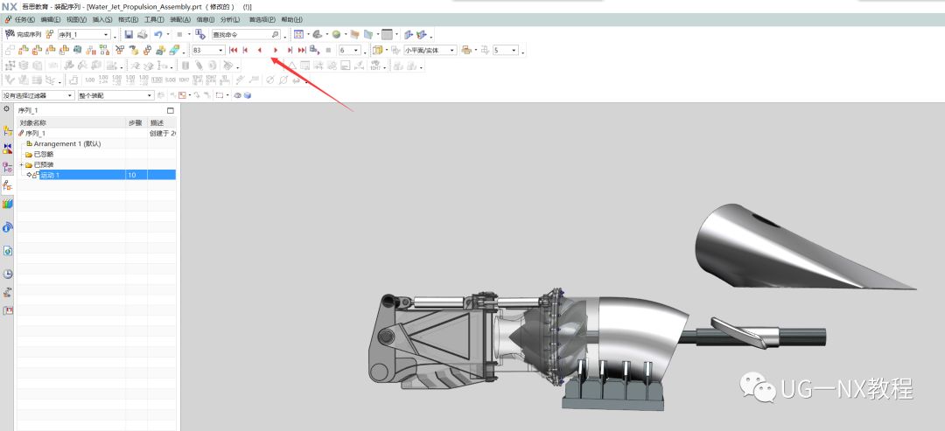945x431 pixels.
Task: Open the 视图(V) menu
Action: pyautogui.click(x=76, y=20)
